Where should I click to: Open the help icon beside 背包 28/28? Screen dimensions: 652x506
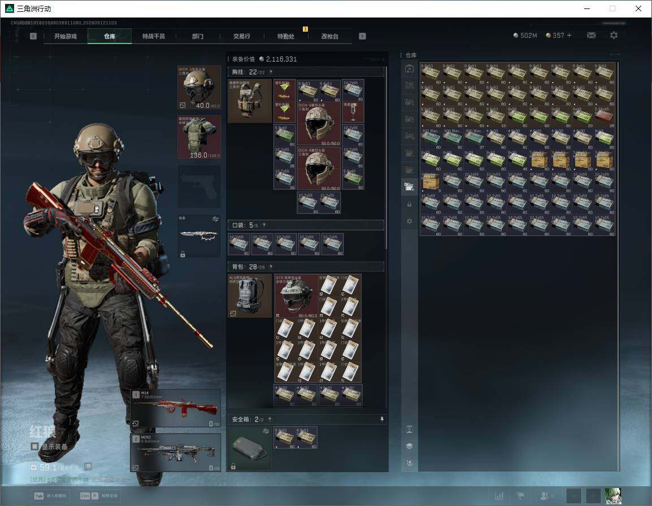271,267
